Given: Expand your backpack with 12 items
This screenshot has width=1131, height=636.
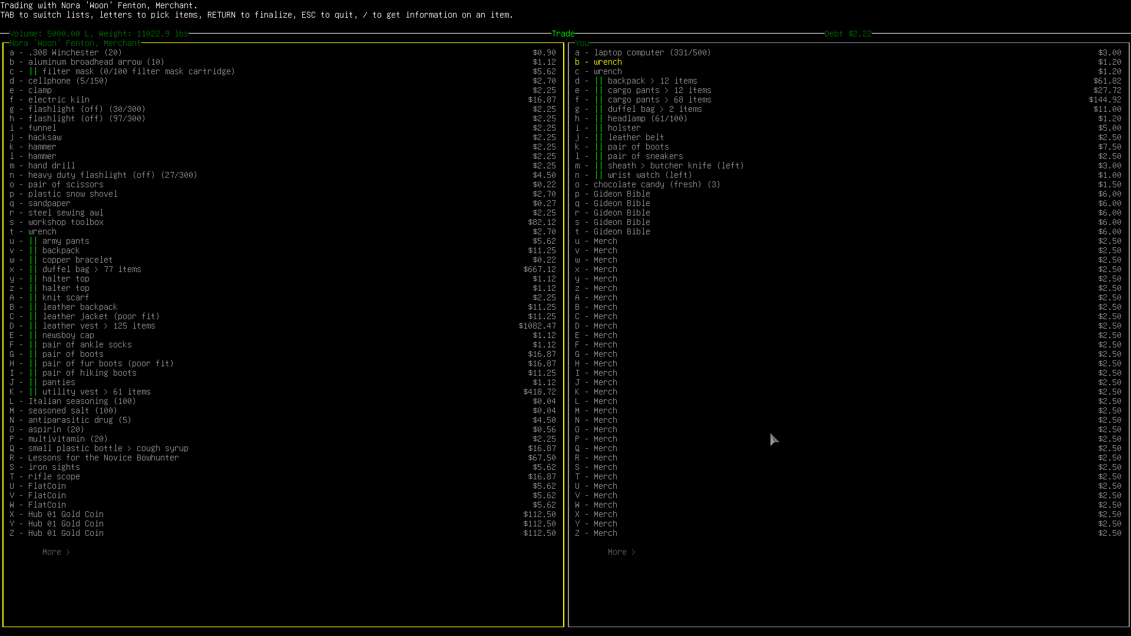Looking at the screenshot, I should pos(652,81).
